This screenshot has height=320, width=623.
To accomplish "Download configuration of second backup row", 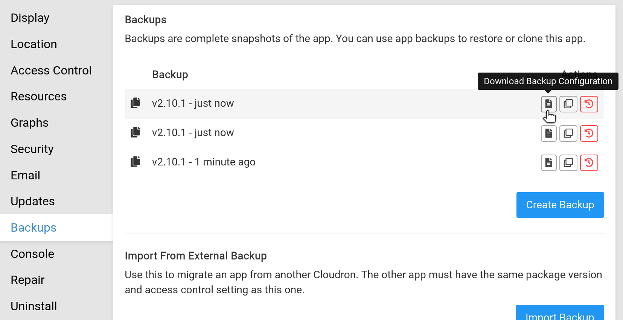I will point(548,133).
